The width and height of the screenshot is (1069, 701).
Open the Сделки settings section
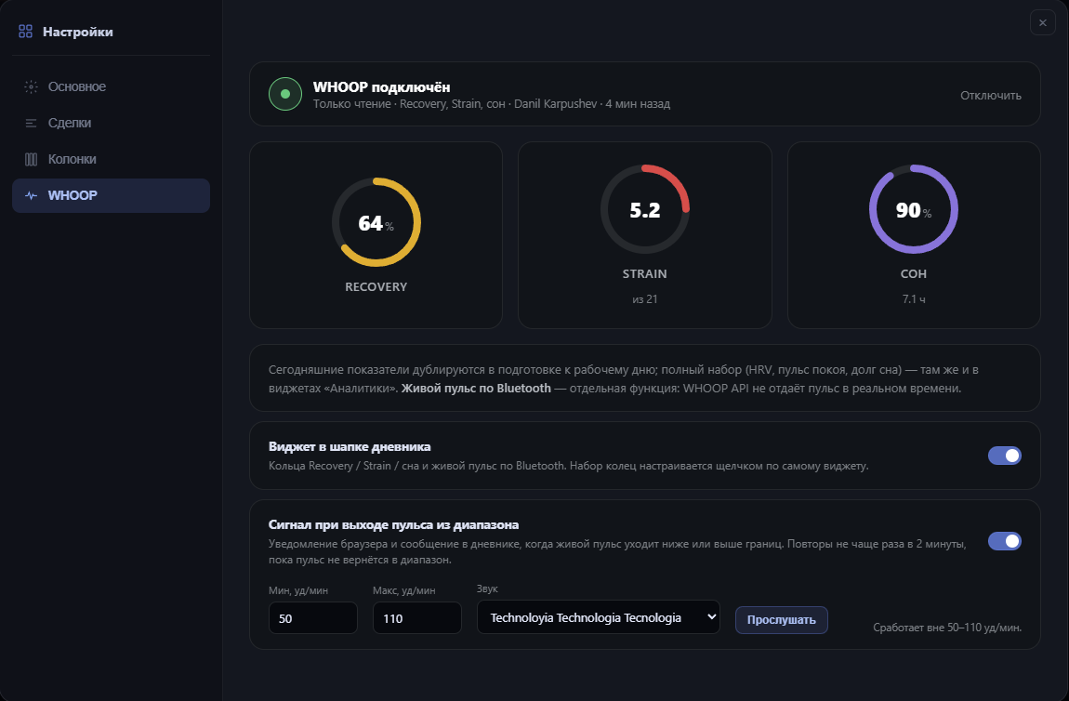click(112, 123)
